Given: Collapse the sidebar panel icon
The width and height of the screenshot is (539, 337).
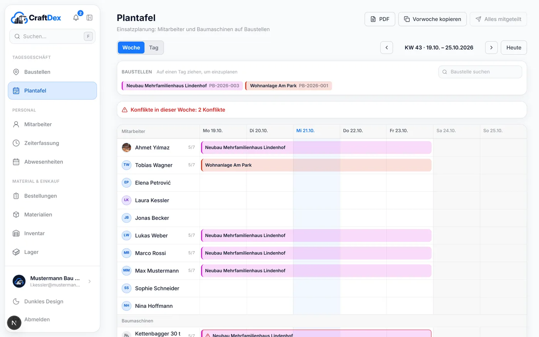Looking at the screenshot, I should point(89,18).
